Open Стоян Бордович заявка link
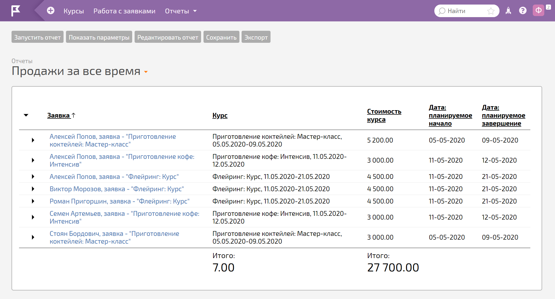Screen dimensions: 555x299 point(114,237)
